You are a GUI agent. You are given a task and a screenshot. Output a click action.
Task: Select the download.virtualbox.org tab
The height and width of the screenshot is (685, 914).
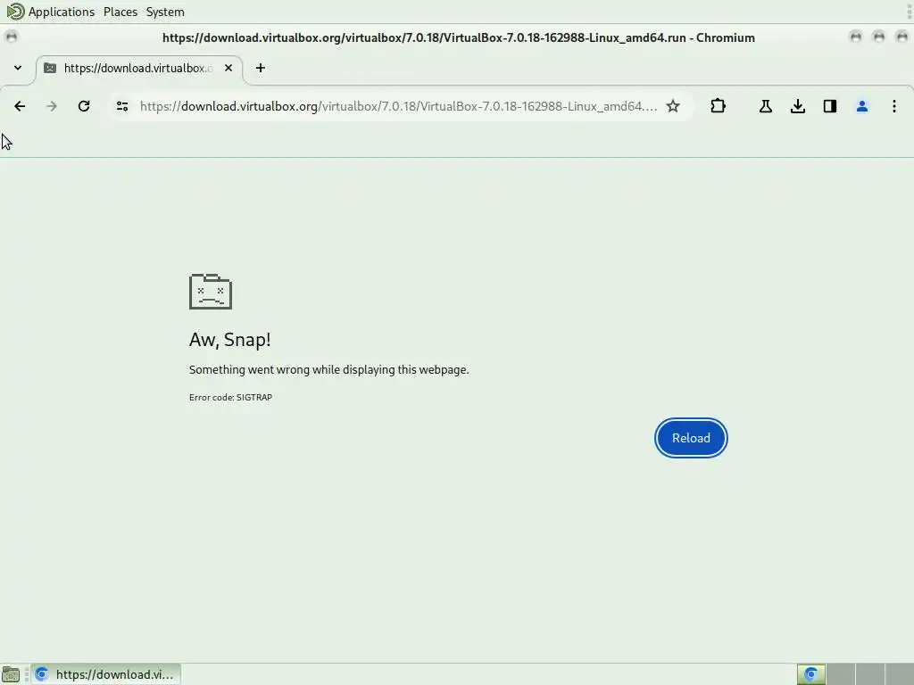coord(140,70)
